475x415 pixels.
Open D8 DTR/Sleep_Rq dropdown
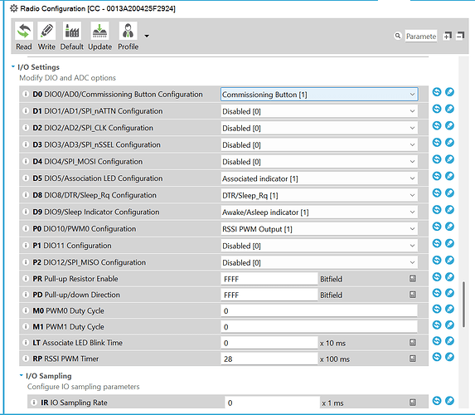coord(319,195)
